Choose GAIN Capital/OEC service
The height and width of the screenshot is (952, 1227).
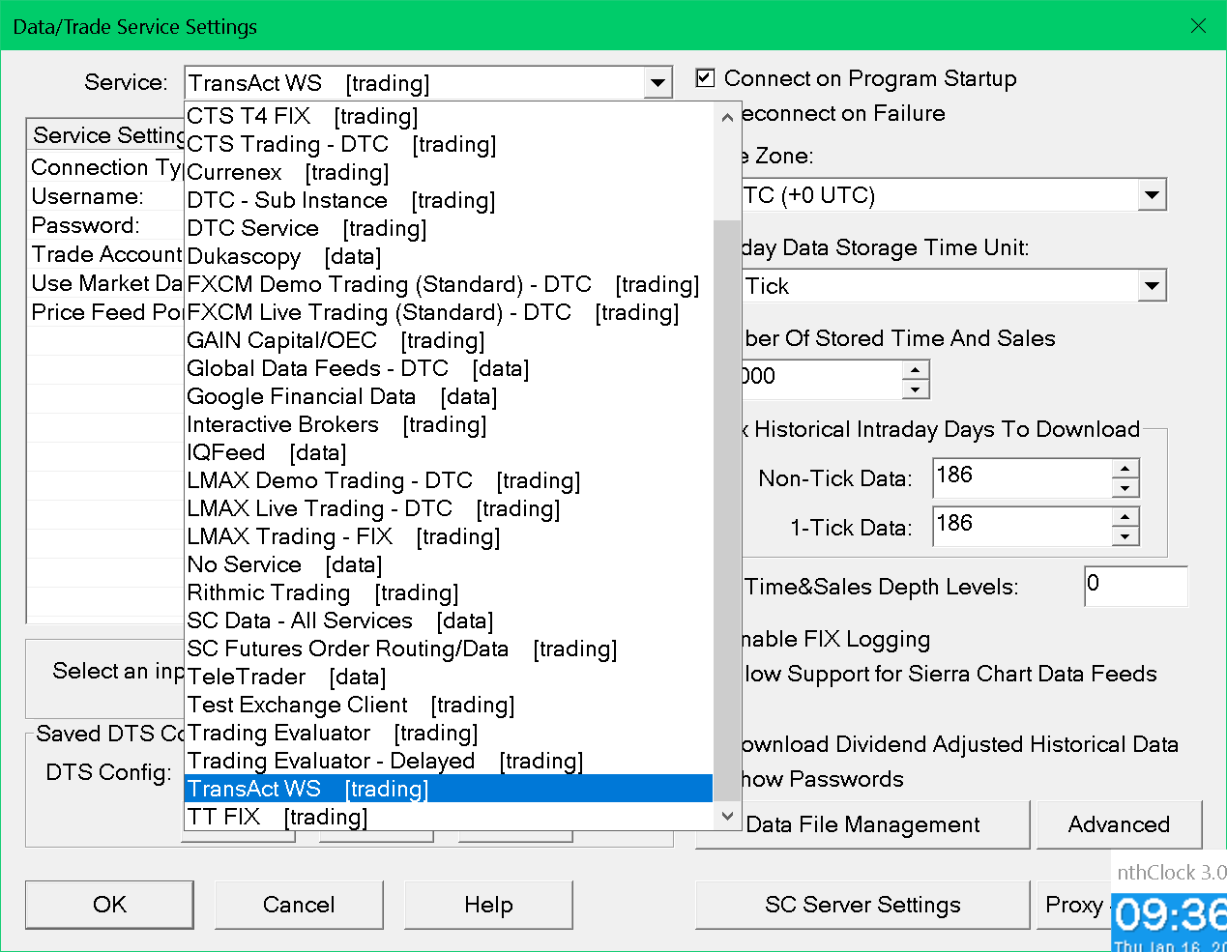click(x=449, y=340)
